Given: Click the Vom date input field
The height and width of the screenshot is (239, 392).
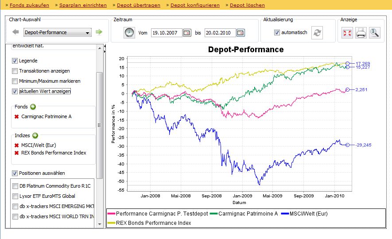Looking at the screenshot, I should (x=167, y=33).
